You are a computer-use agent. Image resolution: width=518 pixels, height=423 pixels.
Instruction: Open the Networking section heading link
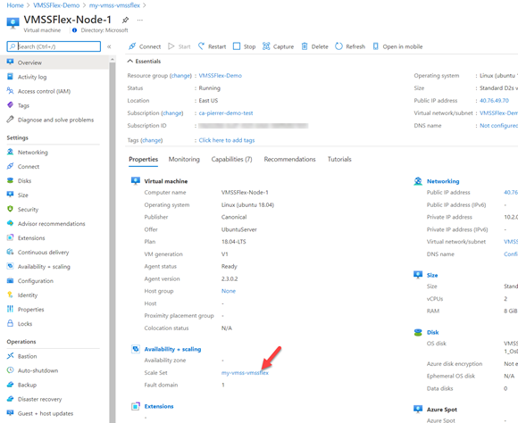pos(443,181)
